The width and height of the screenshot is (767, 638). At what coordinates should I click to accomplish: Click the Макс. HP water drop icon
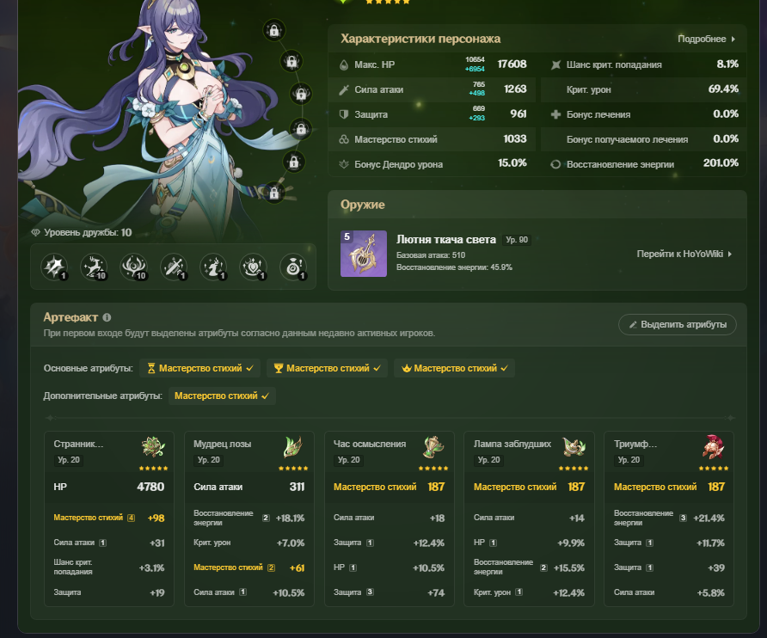pos(344,64)
